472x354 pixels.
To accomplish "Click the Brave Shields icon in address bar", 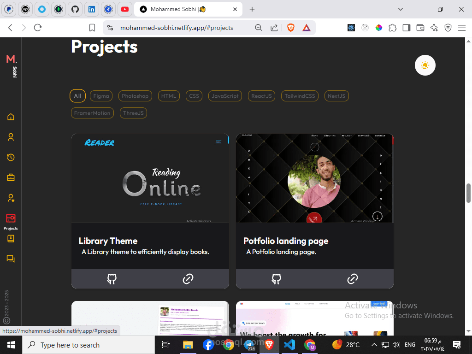I will point(290,28).
